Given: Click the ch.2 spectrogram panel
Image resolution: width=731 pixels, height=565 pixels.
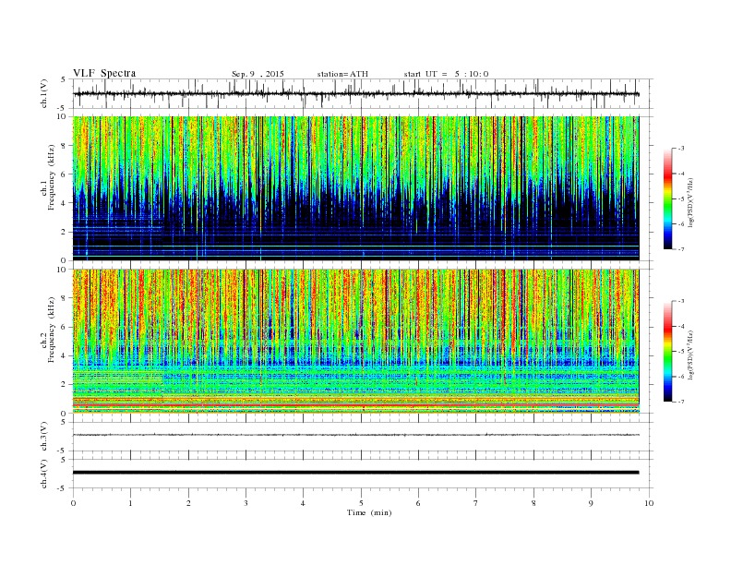Looking at the screenshot, I should click(355, 342).
